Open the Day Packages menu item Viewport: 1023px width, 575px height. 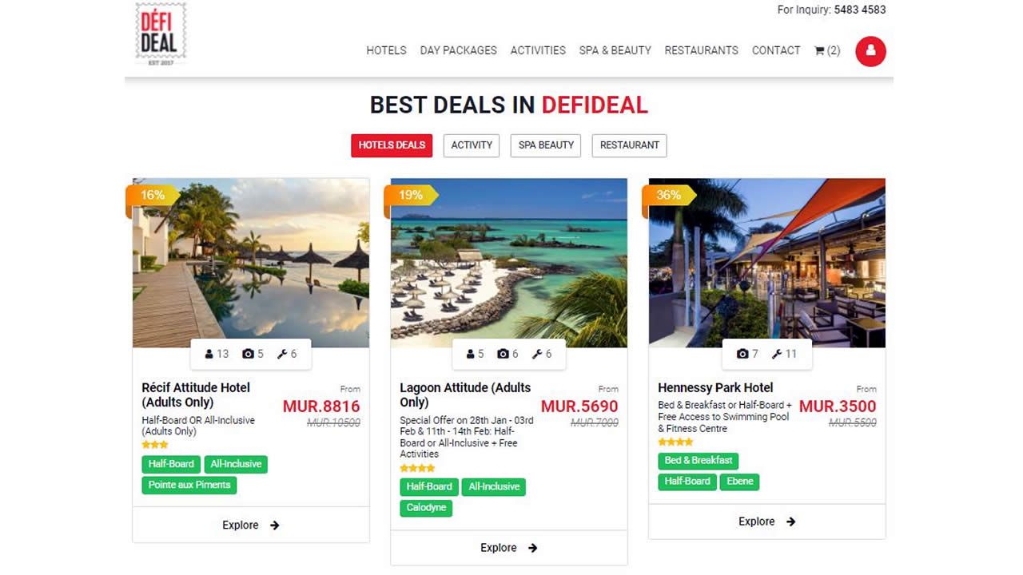[x=459, y=50]
